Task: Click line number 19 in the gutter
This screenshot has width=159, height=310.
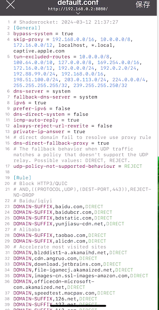Action: [x=7, y=178]
